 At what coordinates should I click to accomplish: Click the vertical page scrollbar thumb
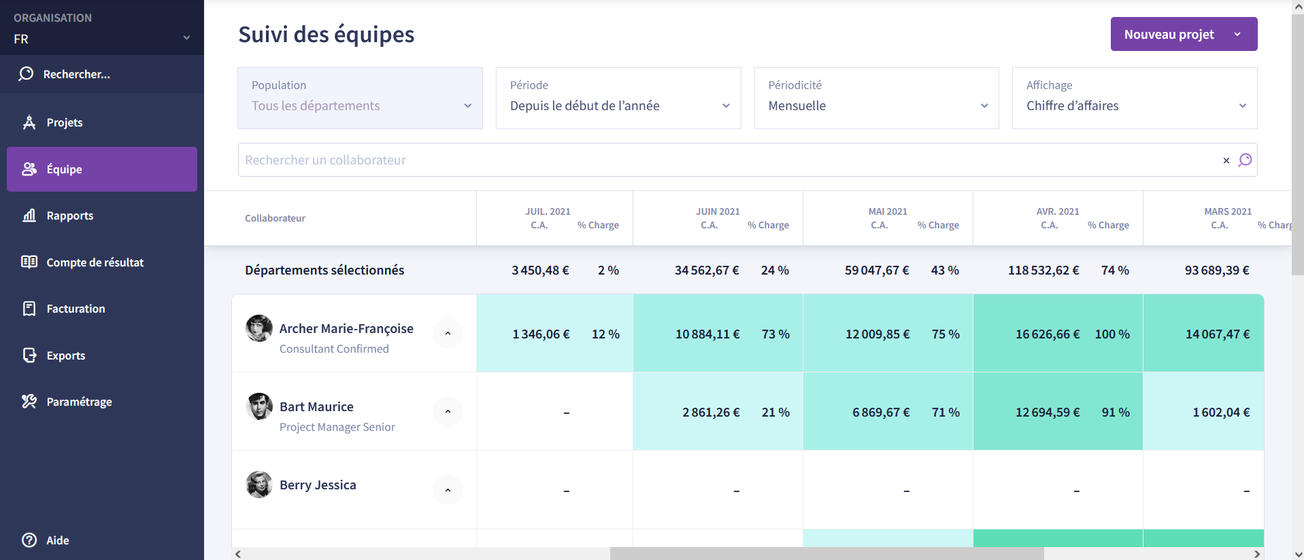[1298, 144]
